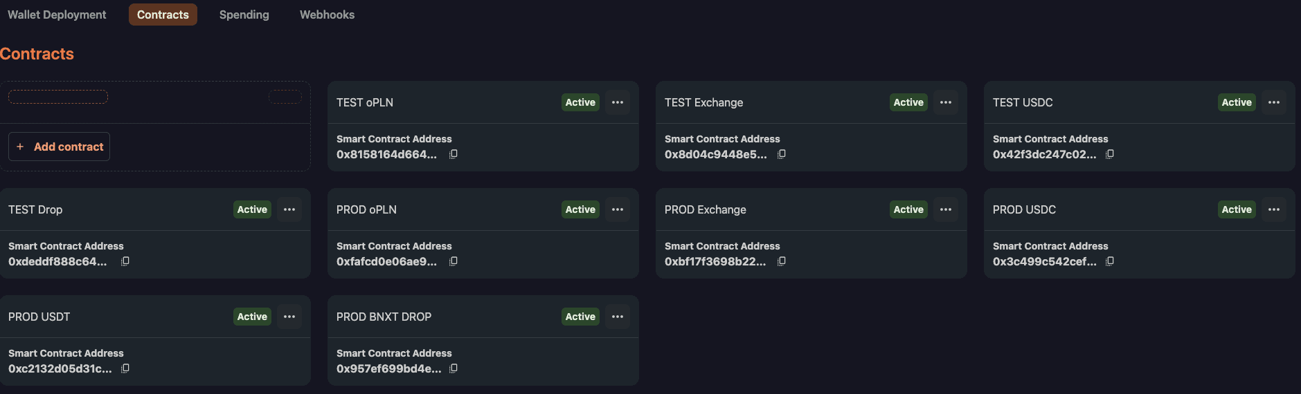This screenshot has height=394, width=1301.
Task: Copy the PROD Exchange contract address
Action: [x=782, y=261]
